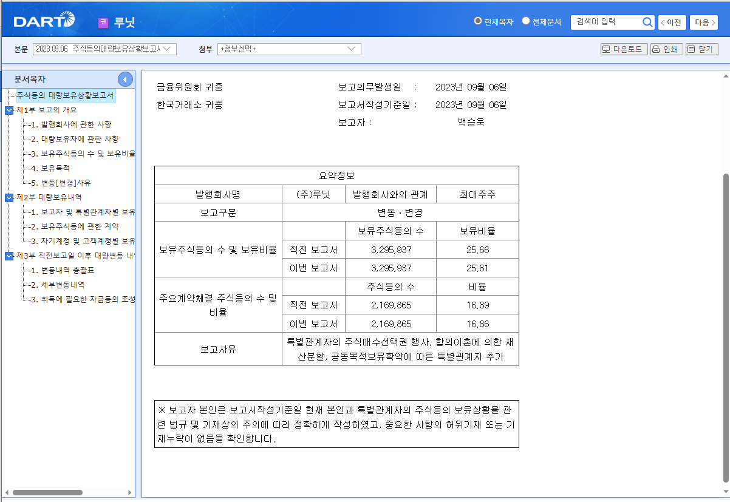Collapse the 문서목차 panel with the arrow icon
This screenshot has width=730, height=502.
[x=125, y=79]
